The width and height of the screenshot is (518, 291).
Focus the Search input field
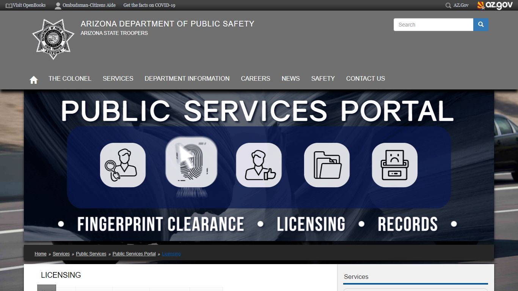pos(433,25)
